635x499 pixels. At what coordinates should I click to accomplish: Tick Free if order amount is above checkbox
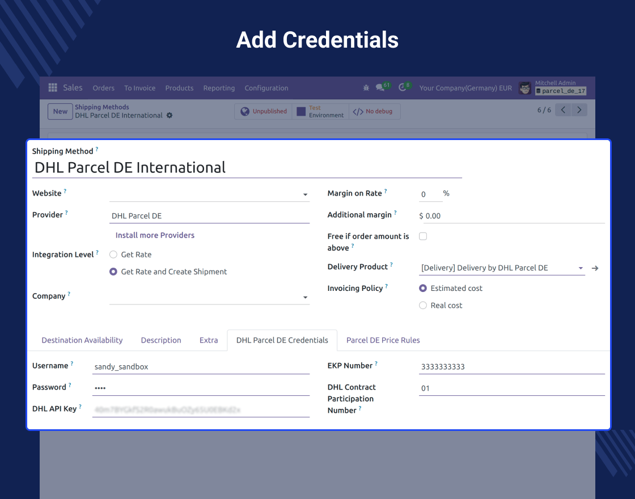coord(423,236)
